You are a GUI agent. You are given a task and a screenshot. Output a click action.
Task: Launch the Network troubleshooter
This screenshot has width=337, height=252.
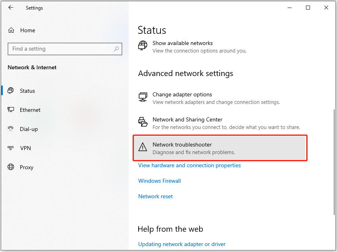[220, 148]
